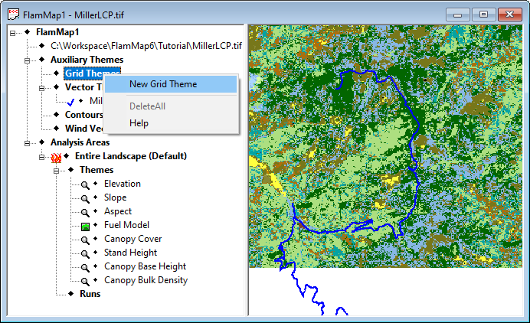Click the FlamMap document icon in title bar
The height and width of the screenshot is (323, 530).
point(14,15)
